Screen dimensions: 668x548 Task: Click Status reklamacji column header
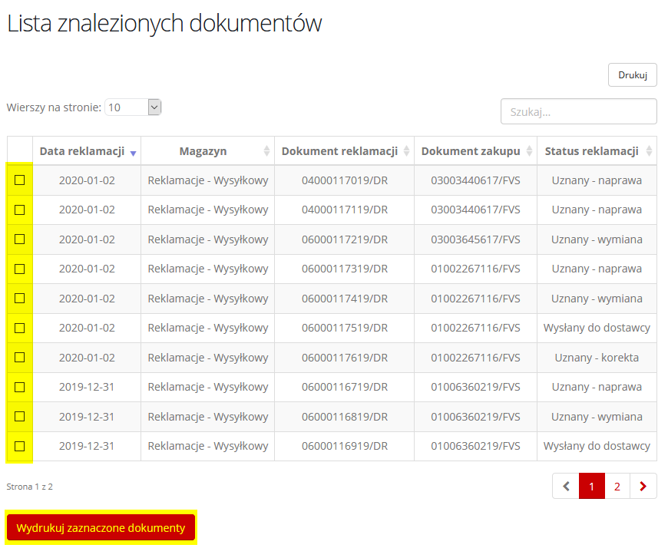(x=597, y=151)
